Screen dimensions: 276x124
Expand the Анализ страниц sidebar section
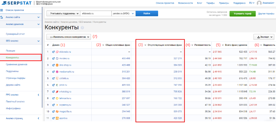(39, 118)
